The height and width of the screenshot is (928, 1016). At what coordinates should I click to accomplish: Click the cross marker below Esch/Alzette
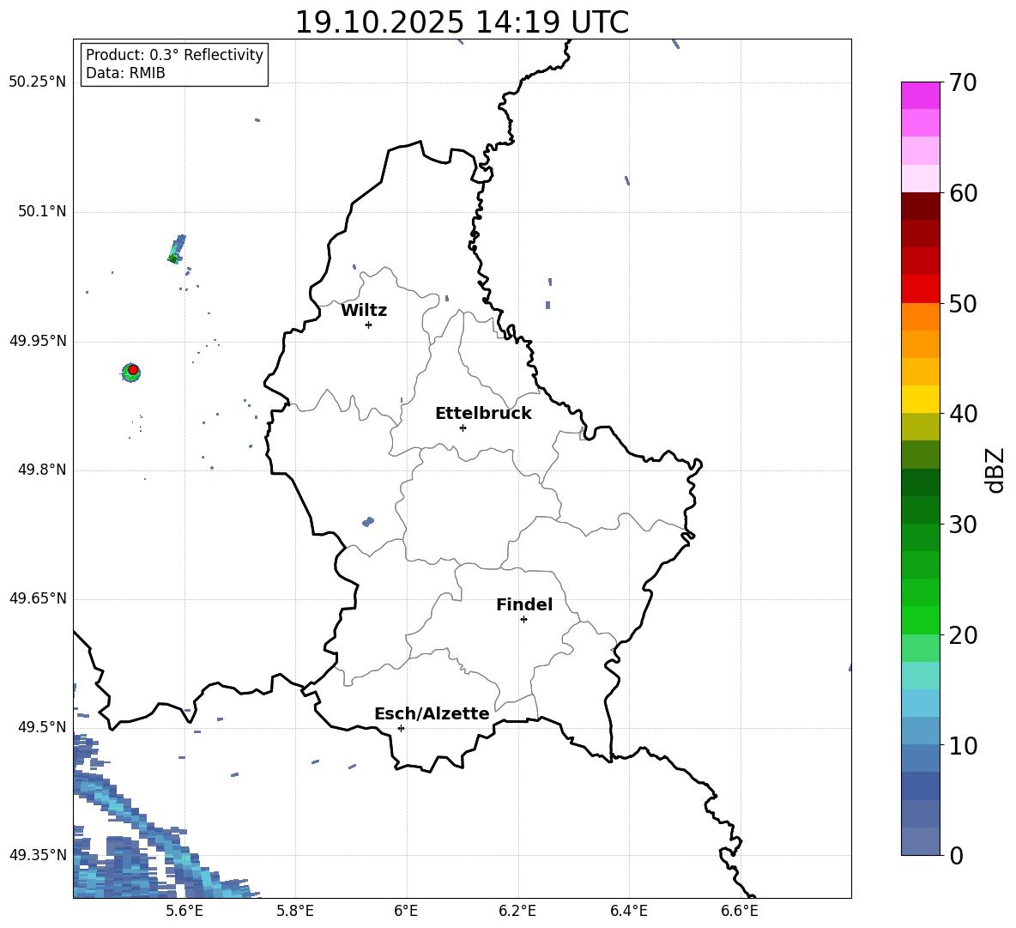click(401, 728)
